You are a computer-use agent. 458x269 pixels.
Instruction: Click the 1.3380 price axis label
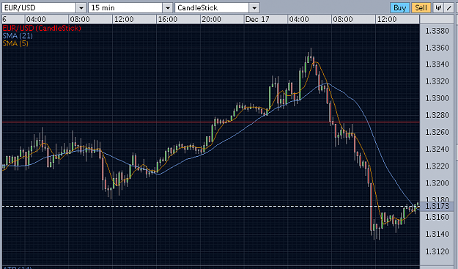click(437, 31)
